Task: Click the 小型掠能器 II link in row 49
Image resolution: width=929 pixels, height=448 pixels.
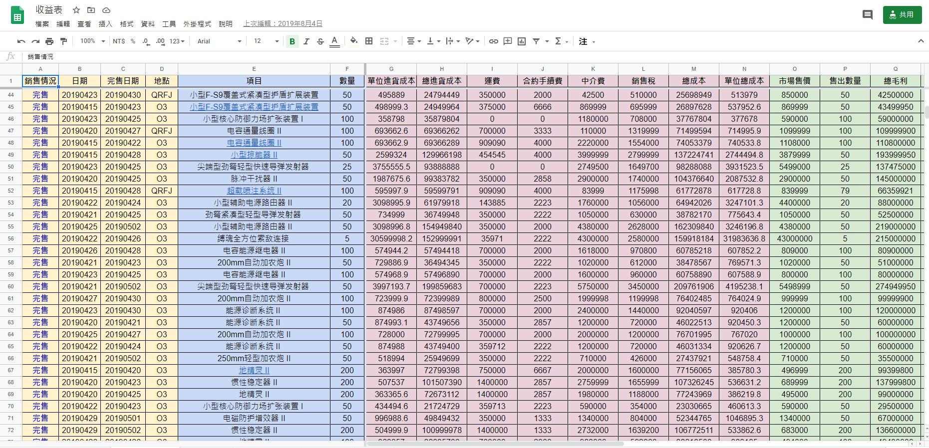Action: 254,155
